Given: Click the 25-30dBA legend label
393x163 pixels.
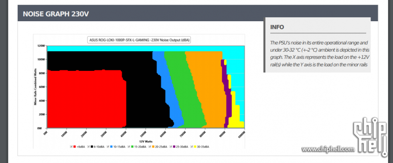Looking at the screenshot, I should coord(182,147).
